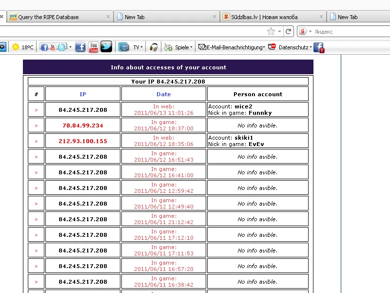Open the Twitter bird toolbar icon
Viewport: 390px width, 293px height.
point(106,46)
